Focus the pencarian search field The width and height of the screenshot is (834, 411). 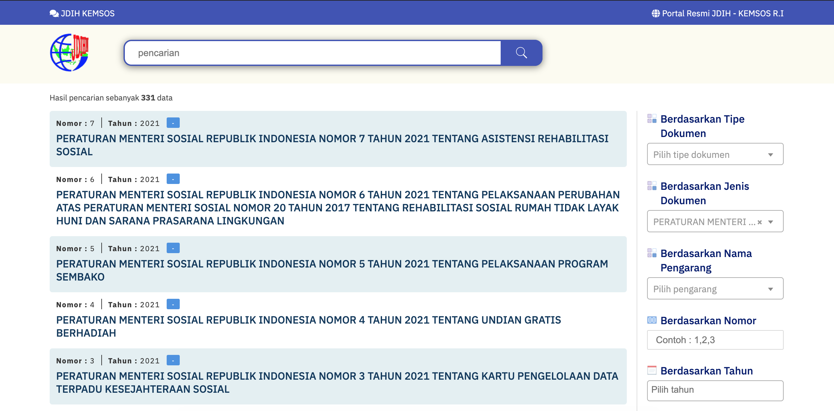[313, 53]
